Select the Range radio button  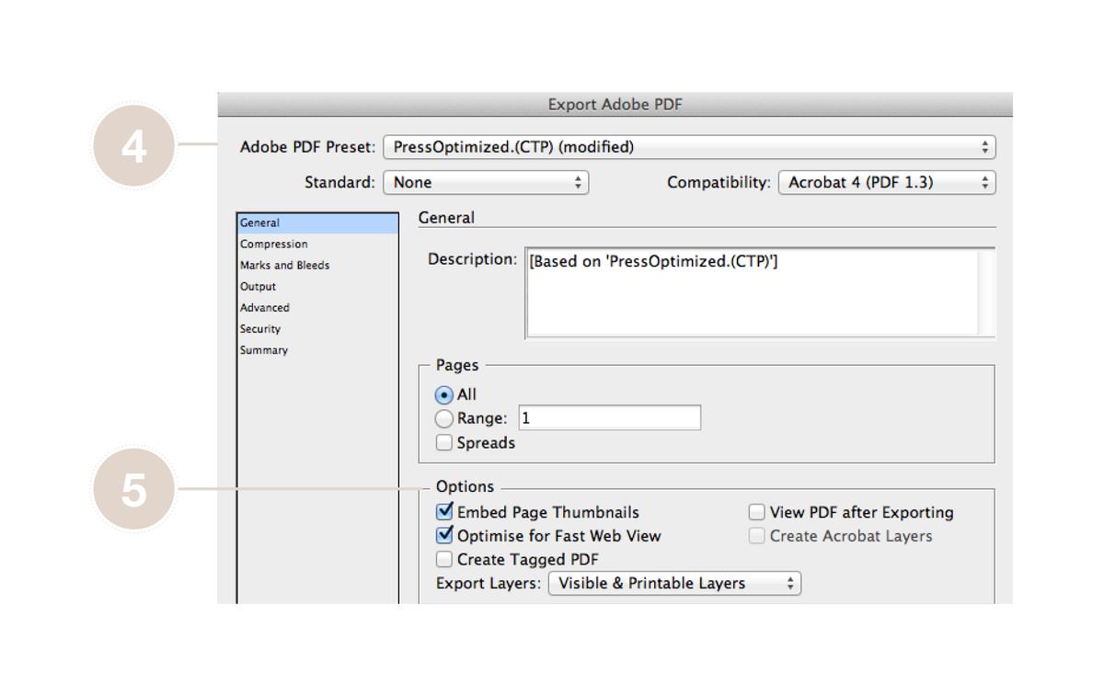(444, 418)
